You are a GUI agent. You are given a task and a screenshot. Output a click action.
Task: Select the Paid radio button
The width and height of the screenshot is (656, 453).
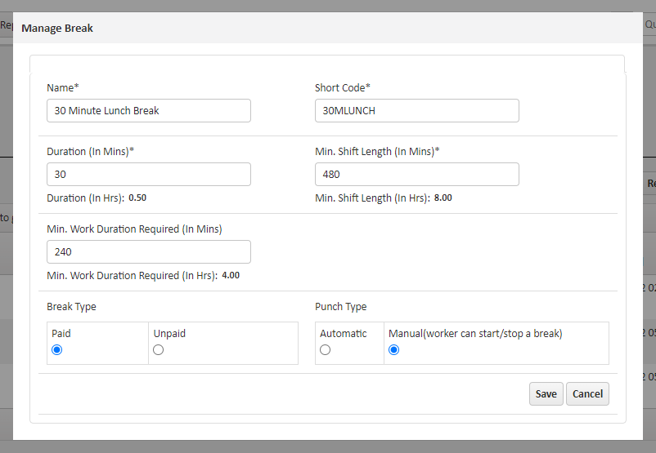[x=57, y=349]
